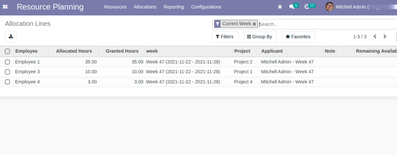Click Mitchell Admin avatar picture

(x=330, y=7)
